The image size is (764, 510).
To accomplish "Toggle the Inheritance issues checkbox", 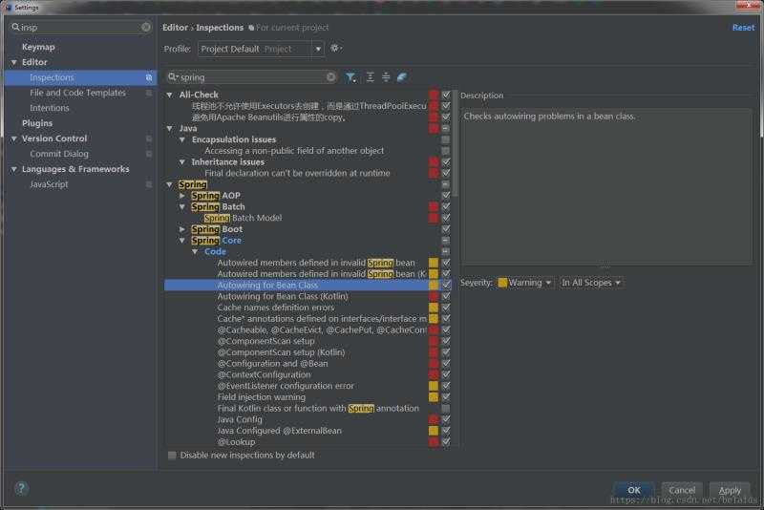I will (446, 162).
